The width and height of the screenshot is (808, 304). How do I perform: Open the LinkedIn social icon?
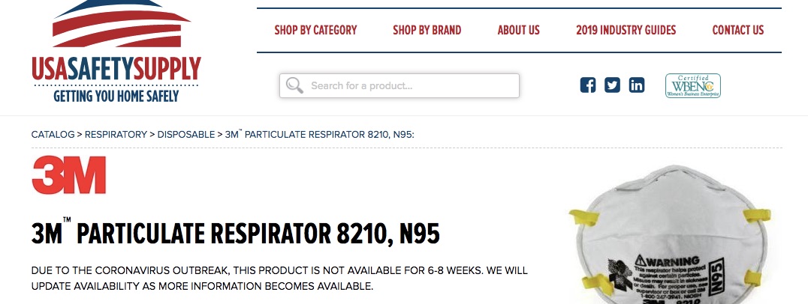click(x=637, y=85)
